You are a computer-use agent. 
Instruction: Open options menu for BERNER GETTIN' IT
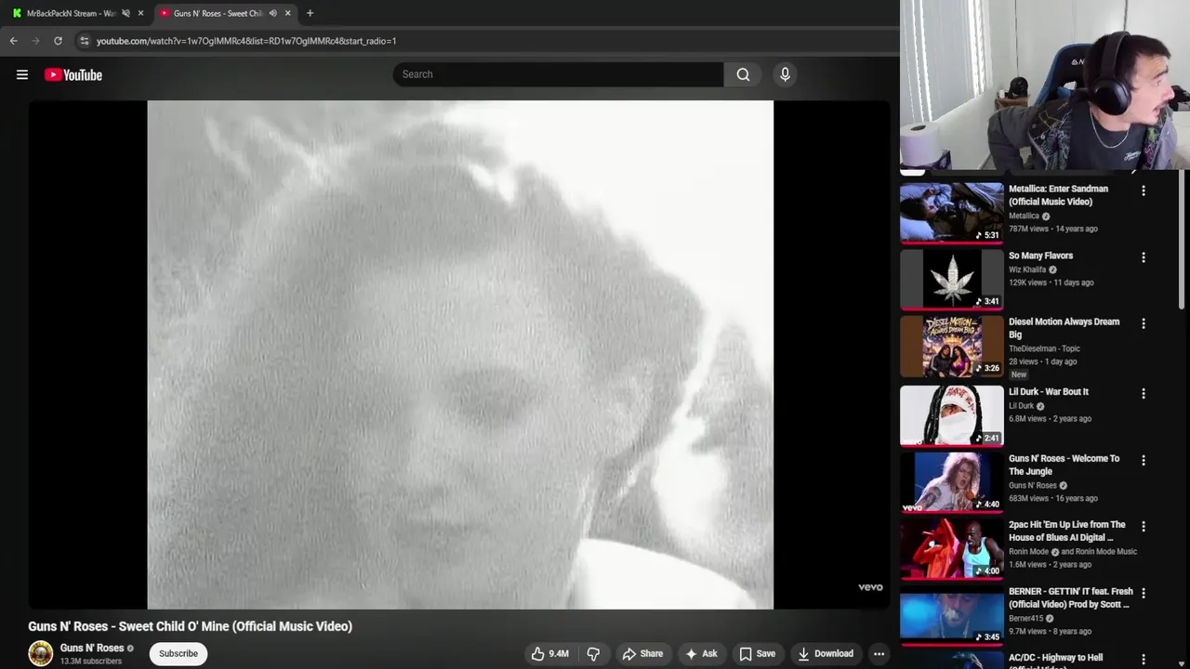[1144, 593]
